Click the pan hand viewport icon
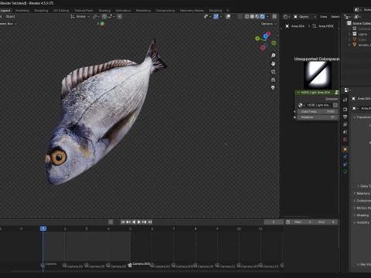Viewport: 371px width, 278px height. pos(273,63)
